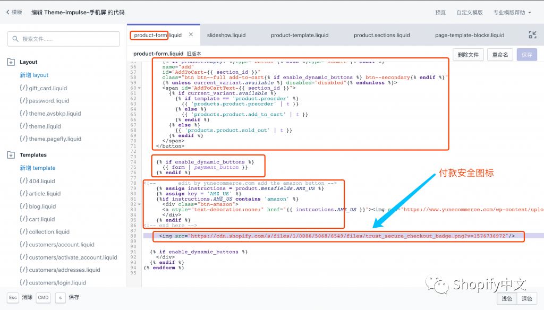Click the gift_card.liquid file icon

click(23, 88)
